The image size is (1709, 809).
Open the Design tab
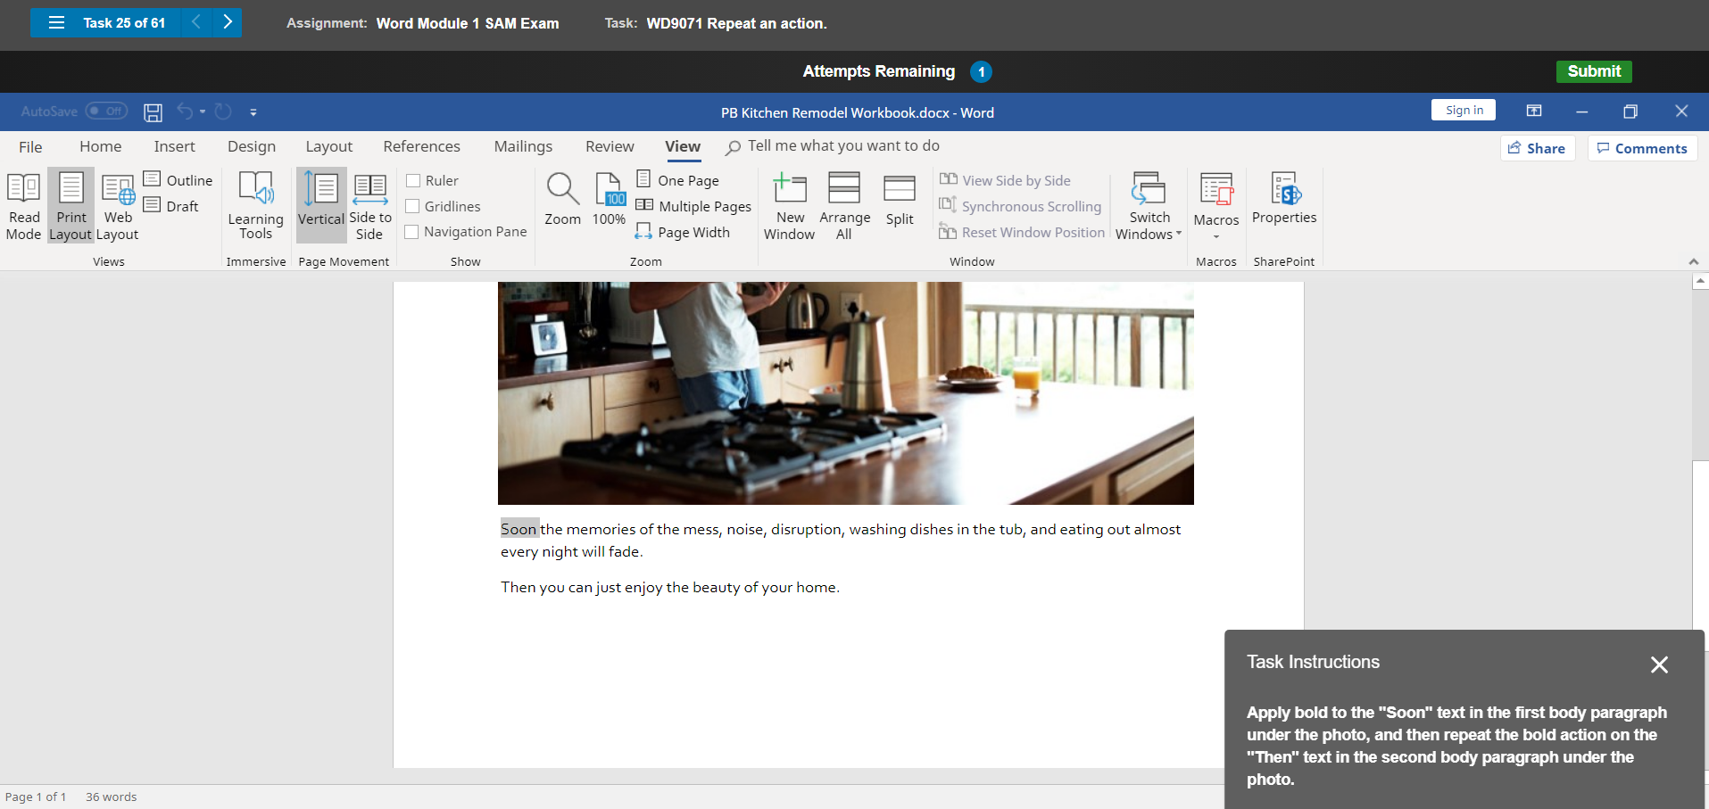(x=252, y=146)
